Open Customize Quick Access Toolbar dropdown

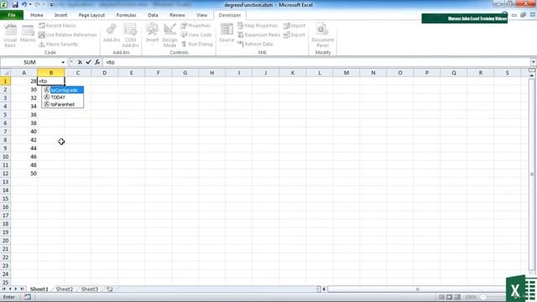[x=51, y=5]
